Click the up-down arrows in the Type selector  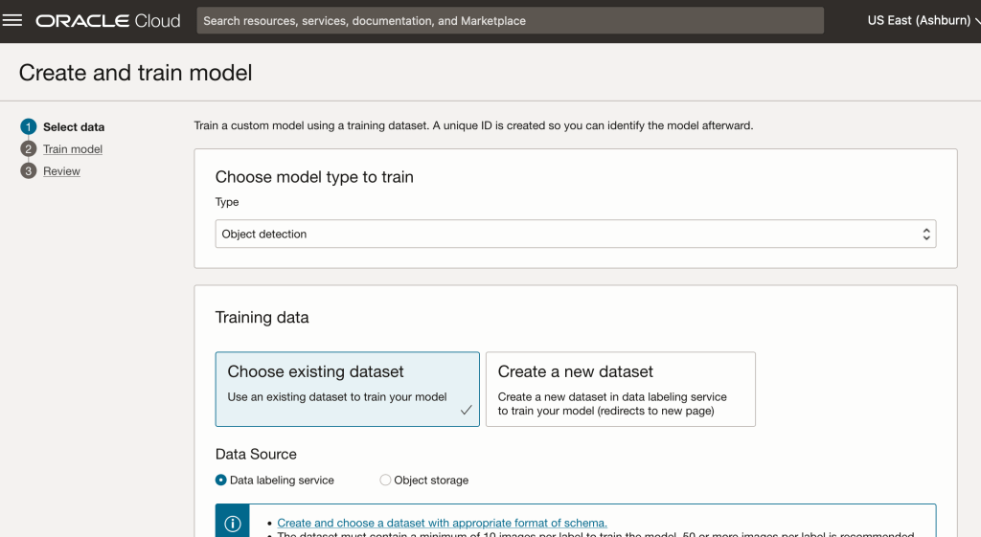[925, 234]
